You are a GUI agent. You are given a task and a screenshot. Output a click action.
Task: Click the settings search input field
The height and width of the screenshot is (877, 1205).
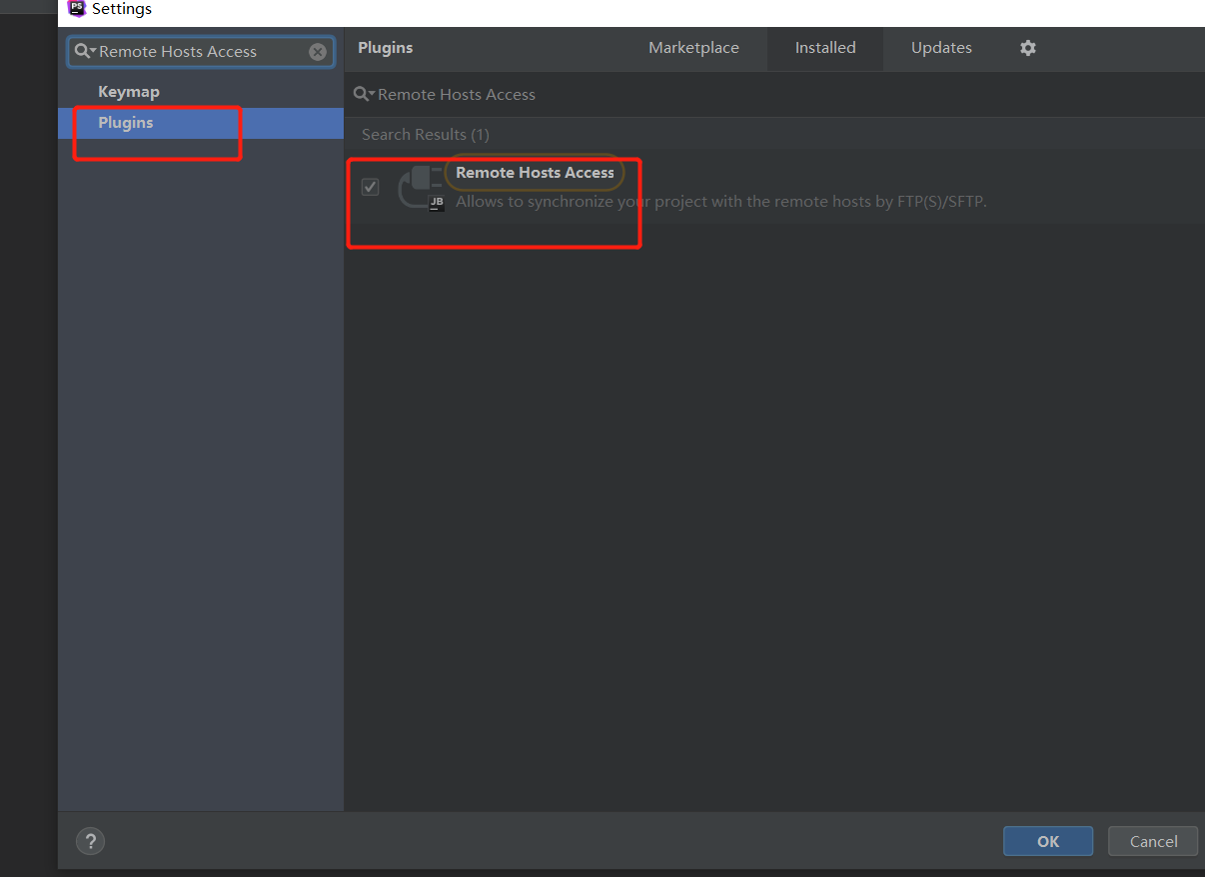pyautogui.click(x=201, y=52)
